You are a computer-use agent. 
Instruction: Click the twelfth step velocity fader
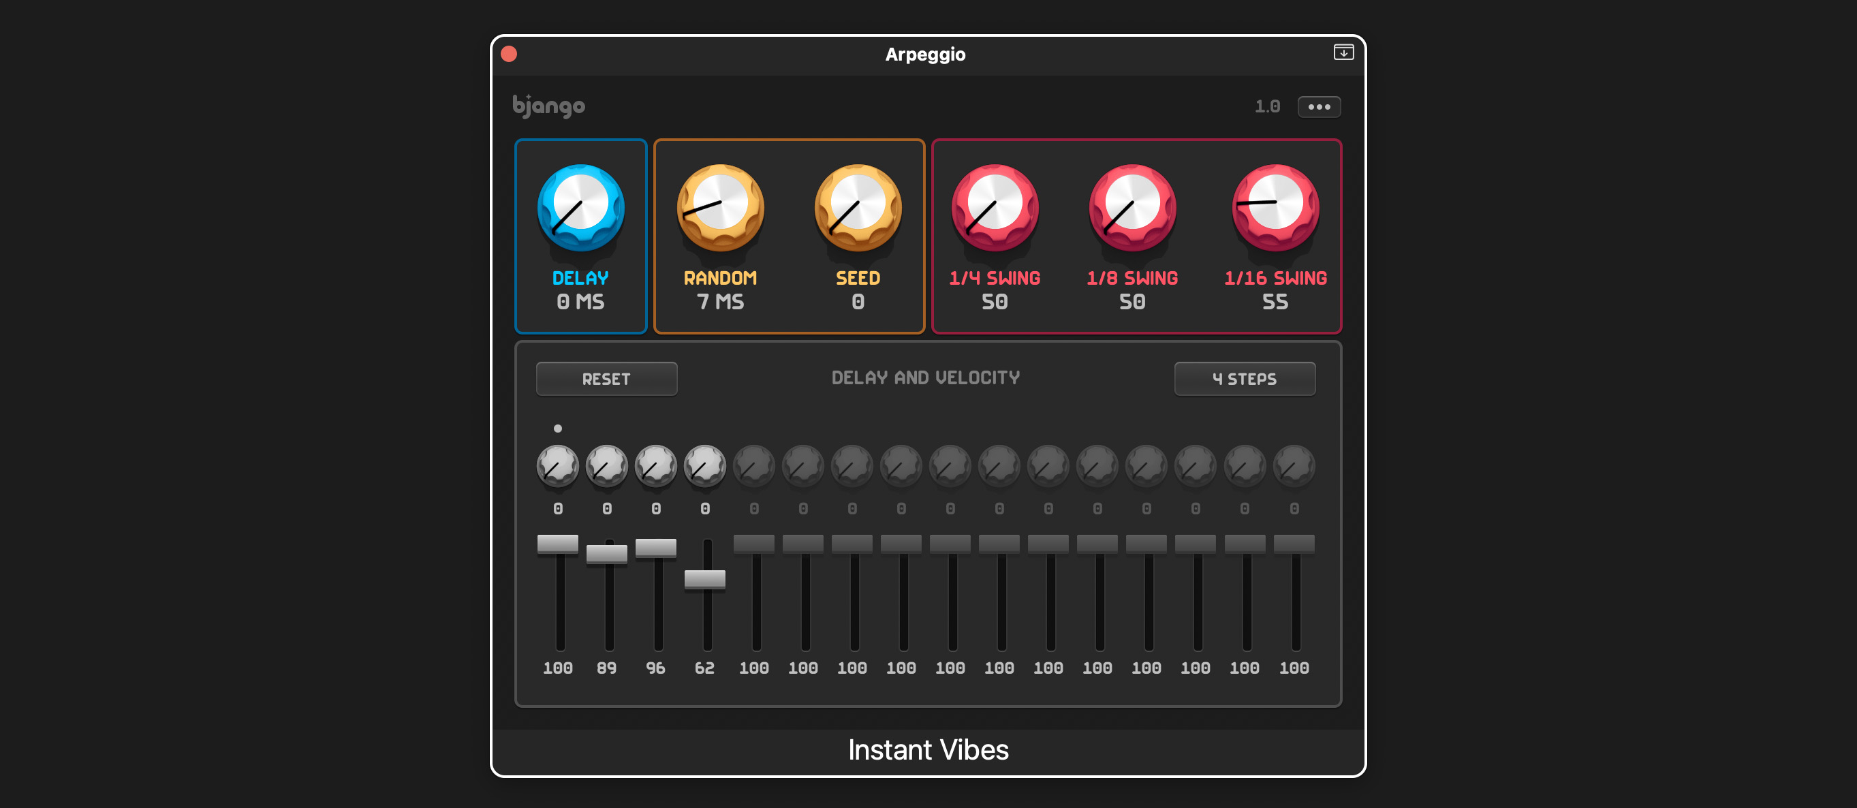click(x=1097, y=544)
